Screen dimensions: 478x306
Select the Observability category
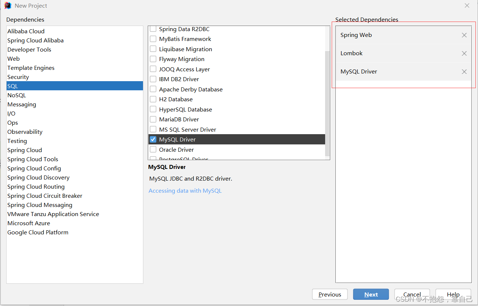[x=75, y=132]
